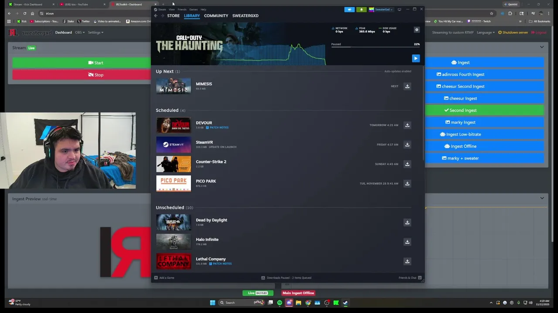Download MIMESIS now
The height and width of the screenshot is (313, 558).
coord(407,86)
